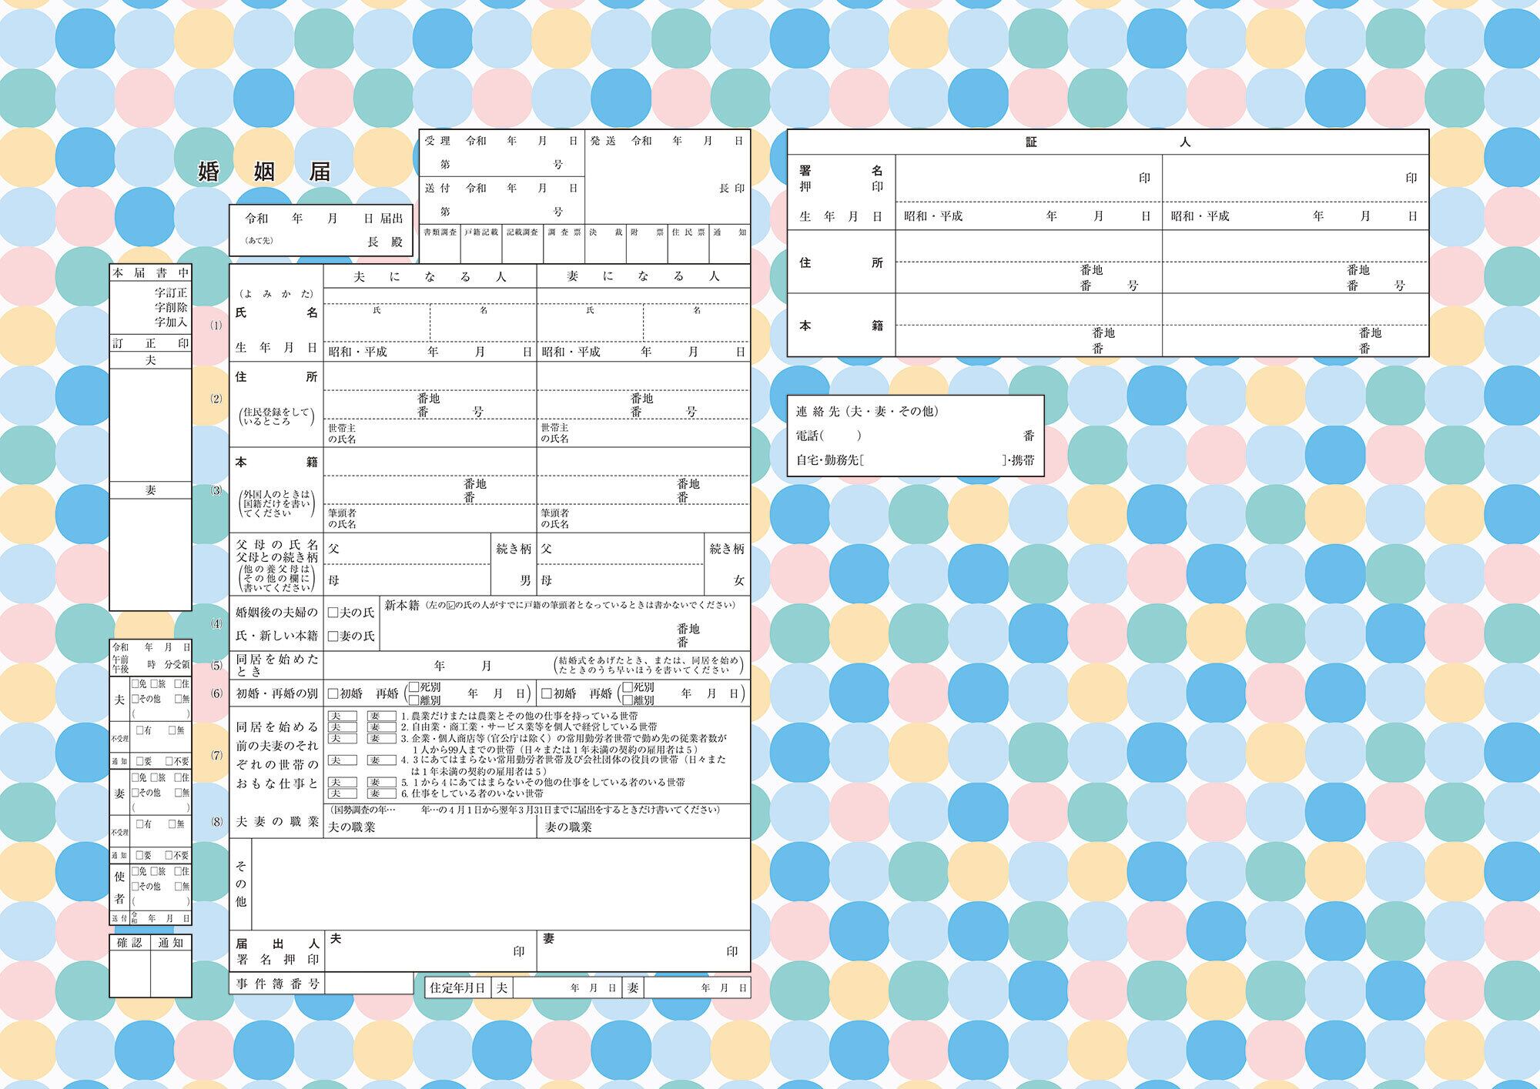Tick wife's 初婚 checkbox
The image size is (1540, 1089).
[x=547, y=693]
